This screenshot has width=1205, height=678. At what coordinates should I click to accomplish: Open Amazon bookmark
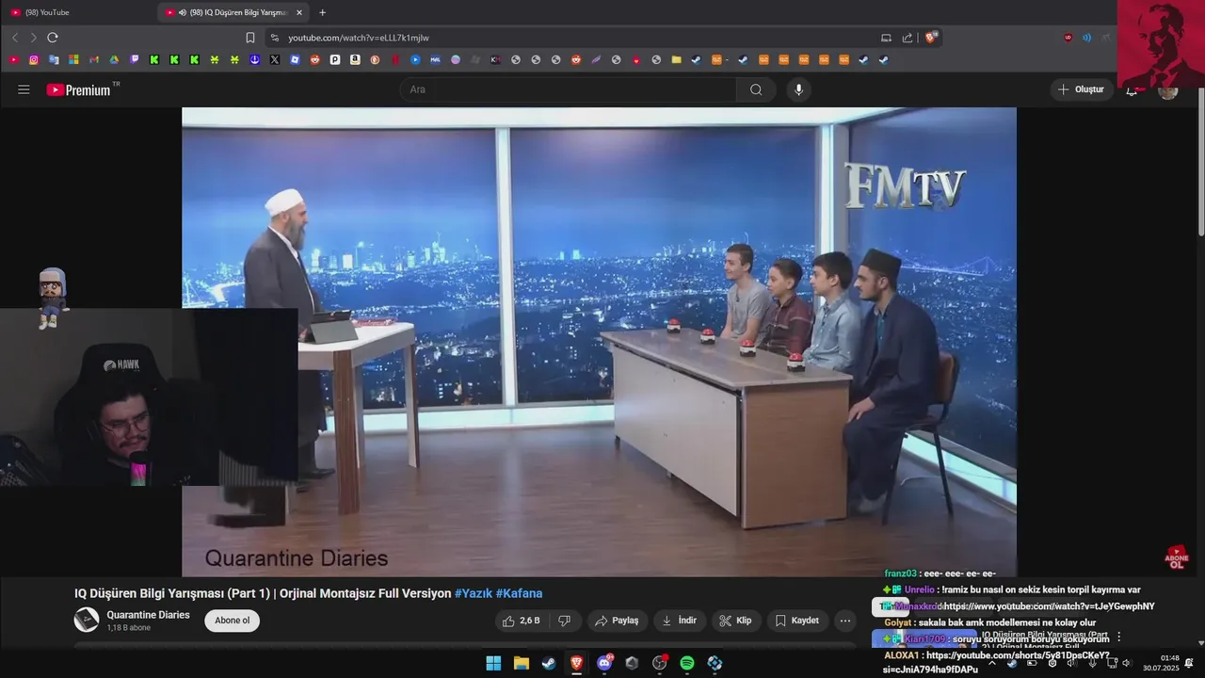[355, 59]
